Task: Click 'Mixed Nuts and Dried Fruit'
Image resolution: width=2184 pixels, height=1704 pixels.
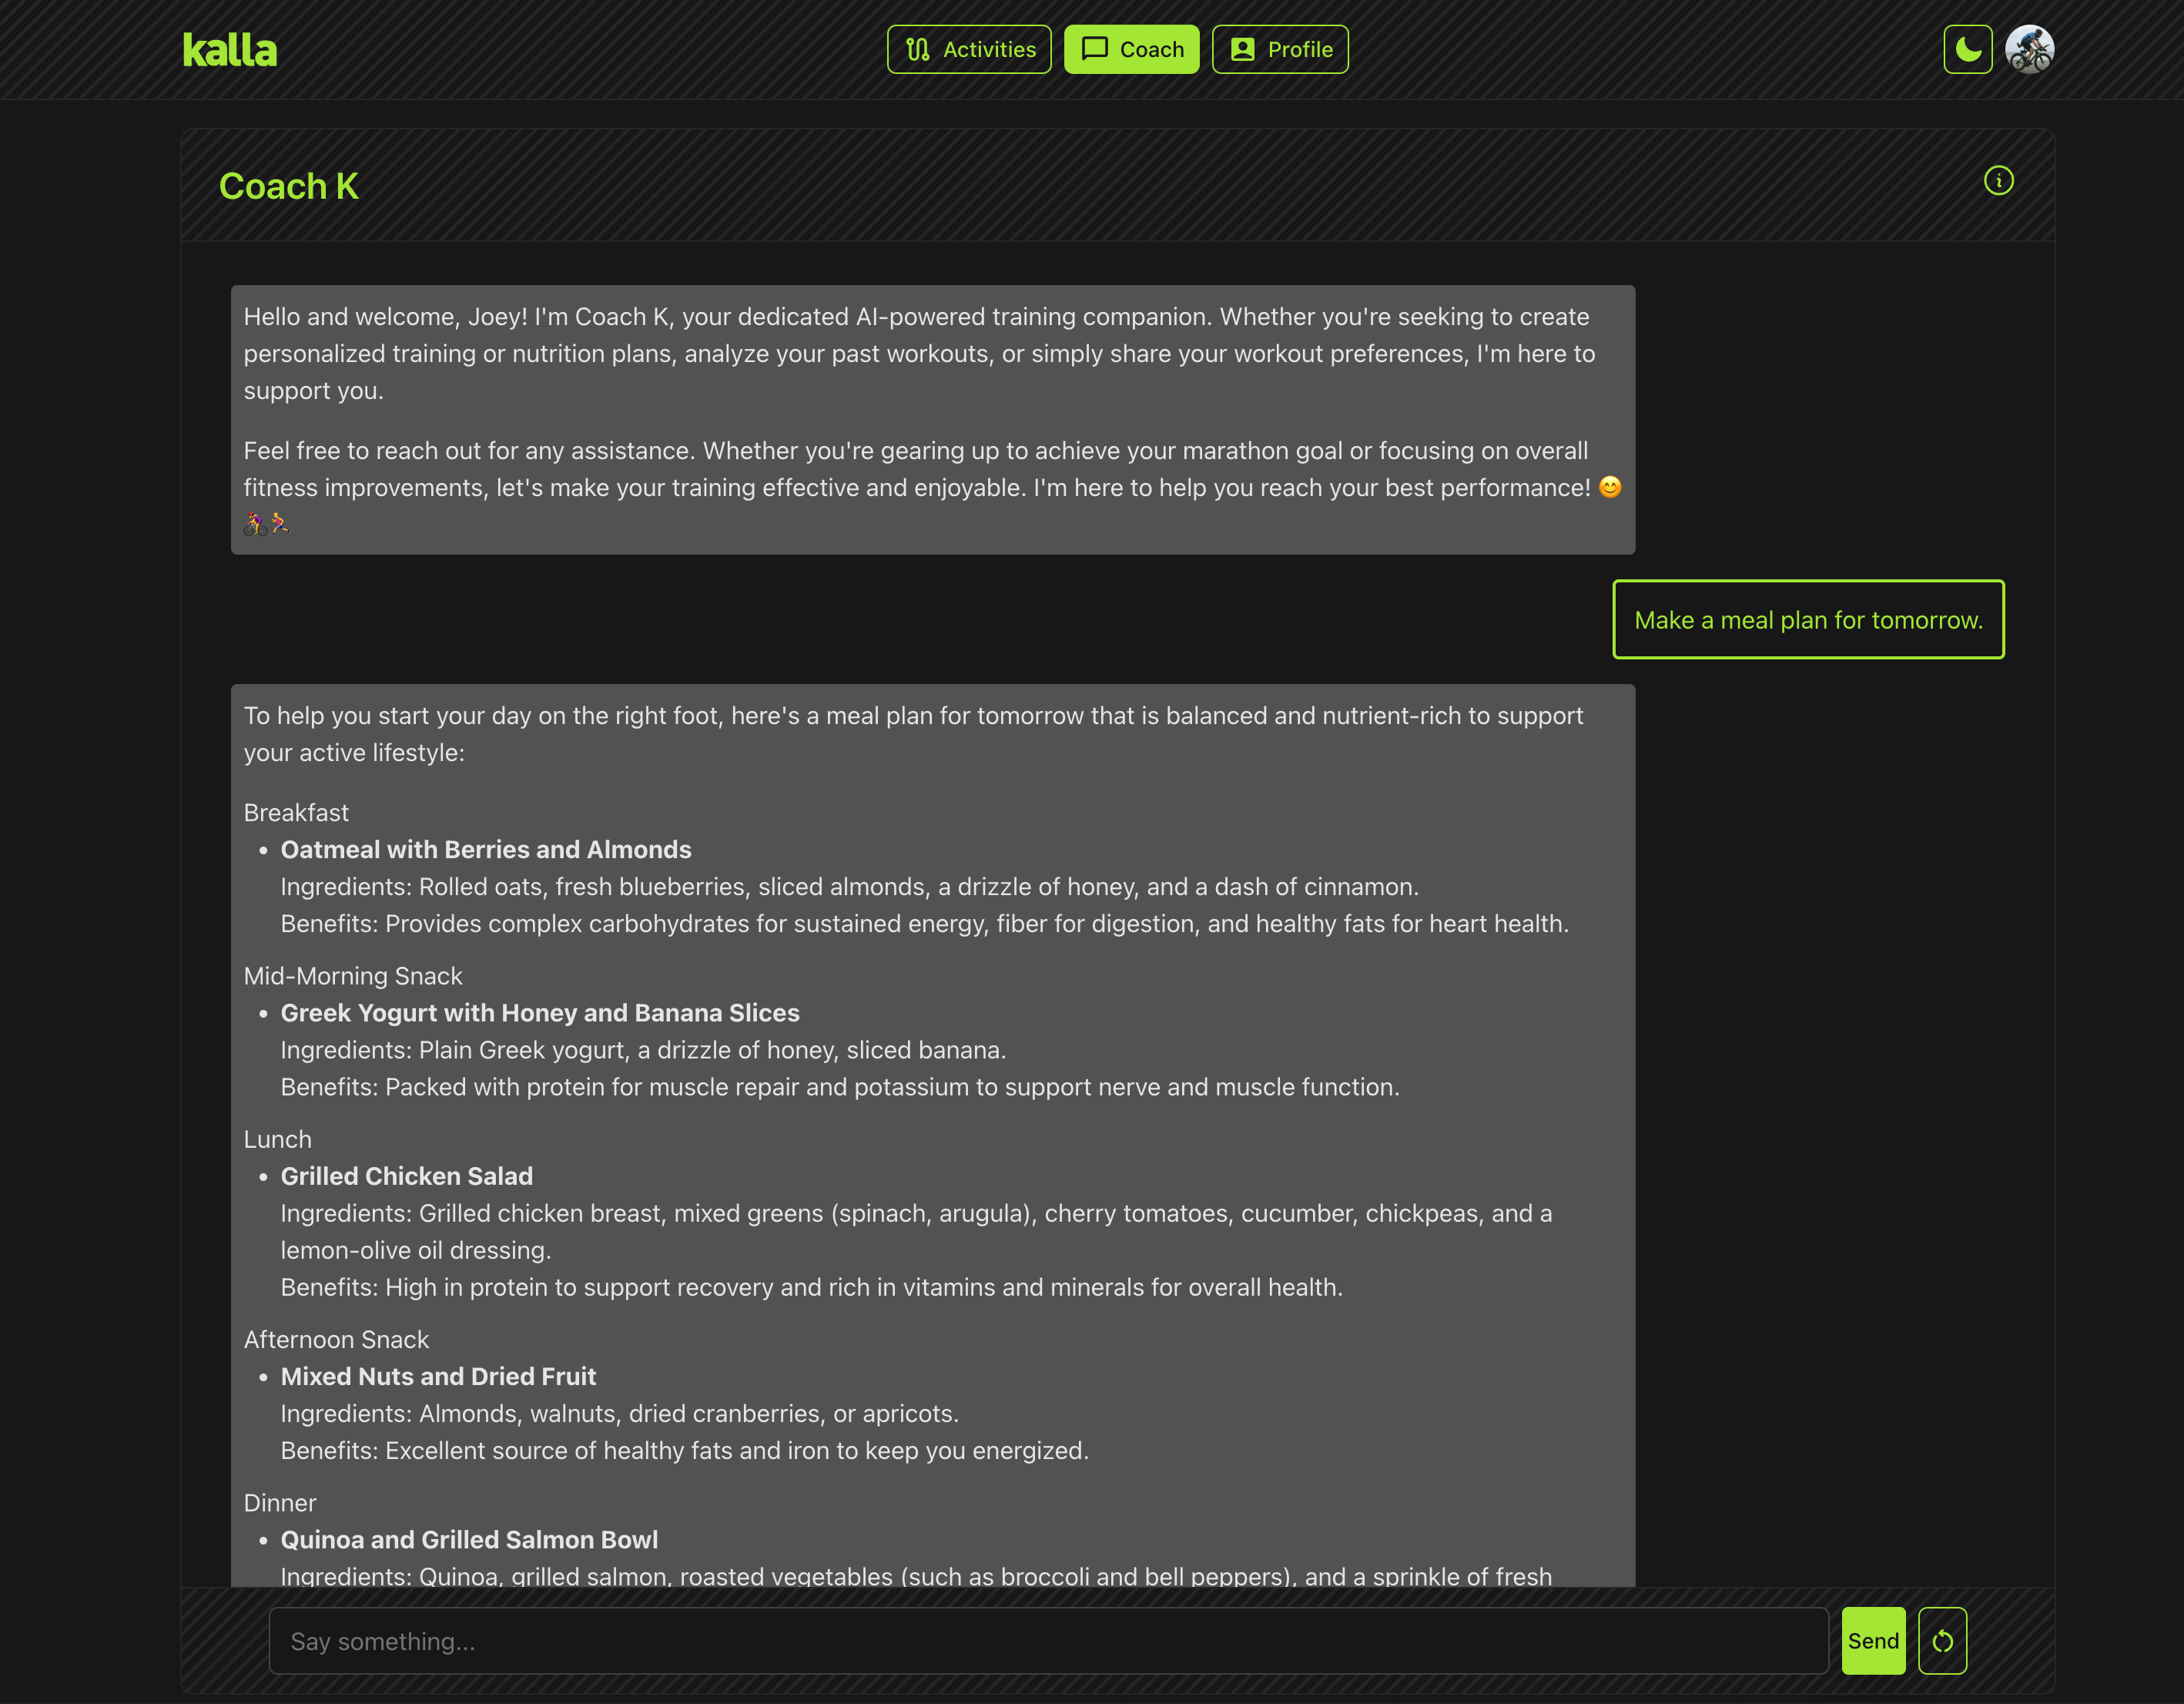Action: pos(438,1376)
